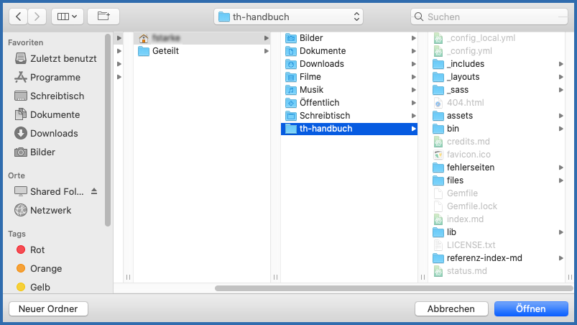Click the Downloads folder icon in the home column
This screenshot has height=325, width=577.
pyautogui.click(x=291, y=64)
